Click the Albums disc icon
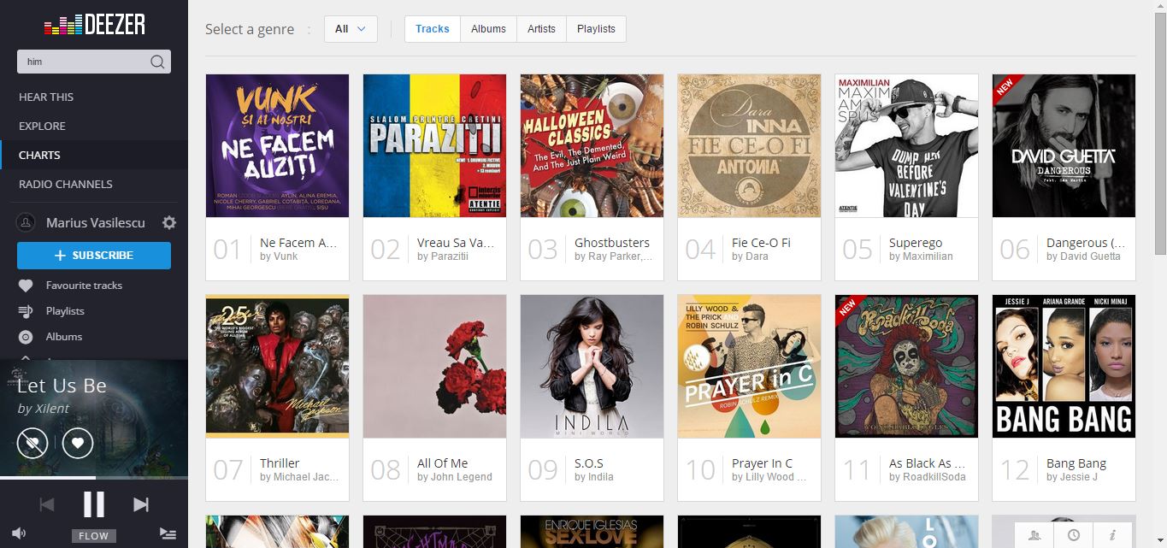The height and width of the screenshot is (548, 1167). [x=26, y=337]
